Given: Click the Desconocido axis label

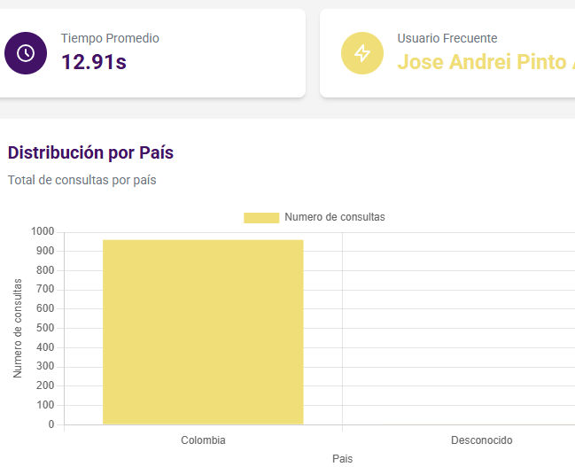Looking at the screenshot, I should coord(481,440).
